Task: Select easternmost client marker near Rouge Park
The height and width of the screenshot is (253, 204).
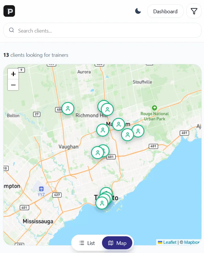Action: (x=138, y=131)
